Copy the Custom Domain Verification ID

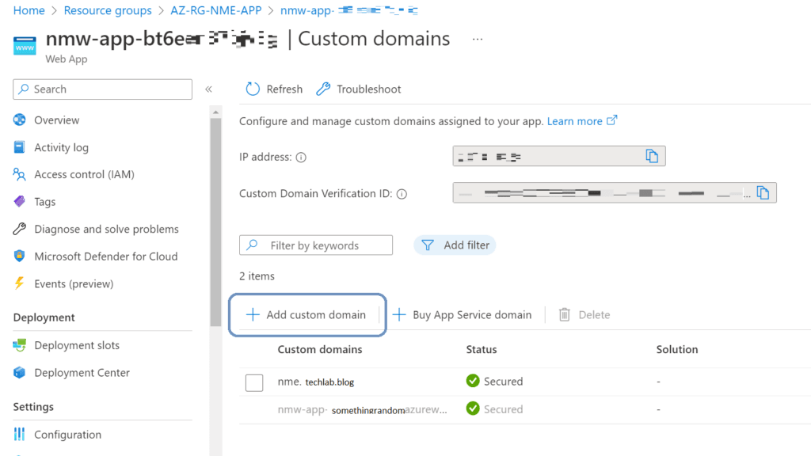(763, 192)
